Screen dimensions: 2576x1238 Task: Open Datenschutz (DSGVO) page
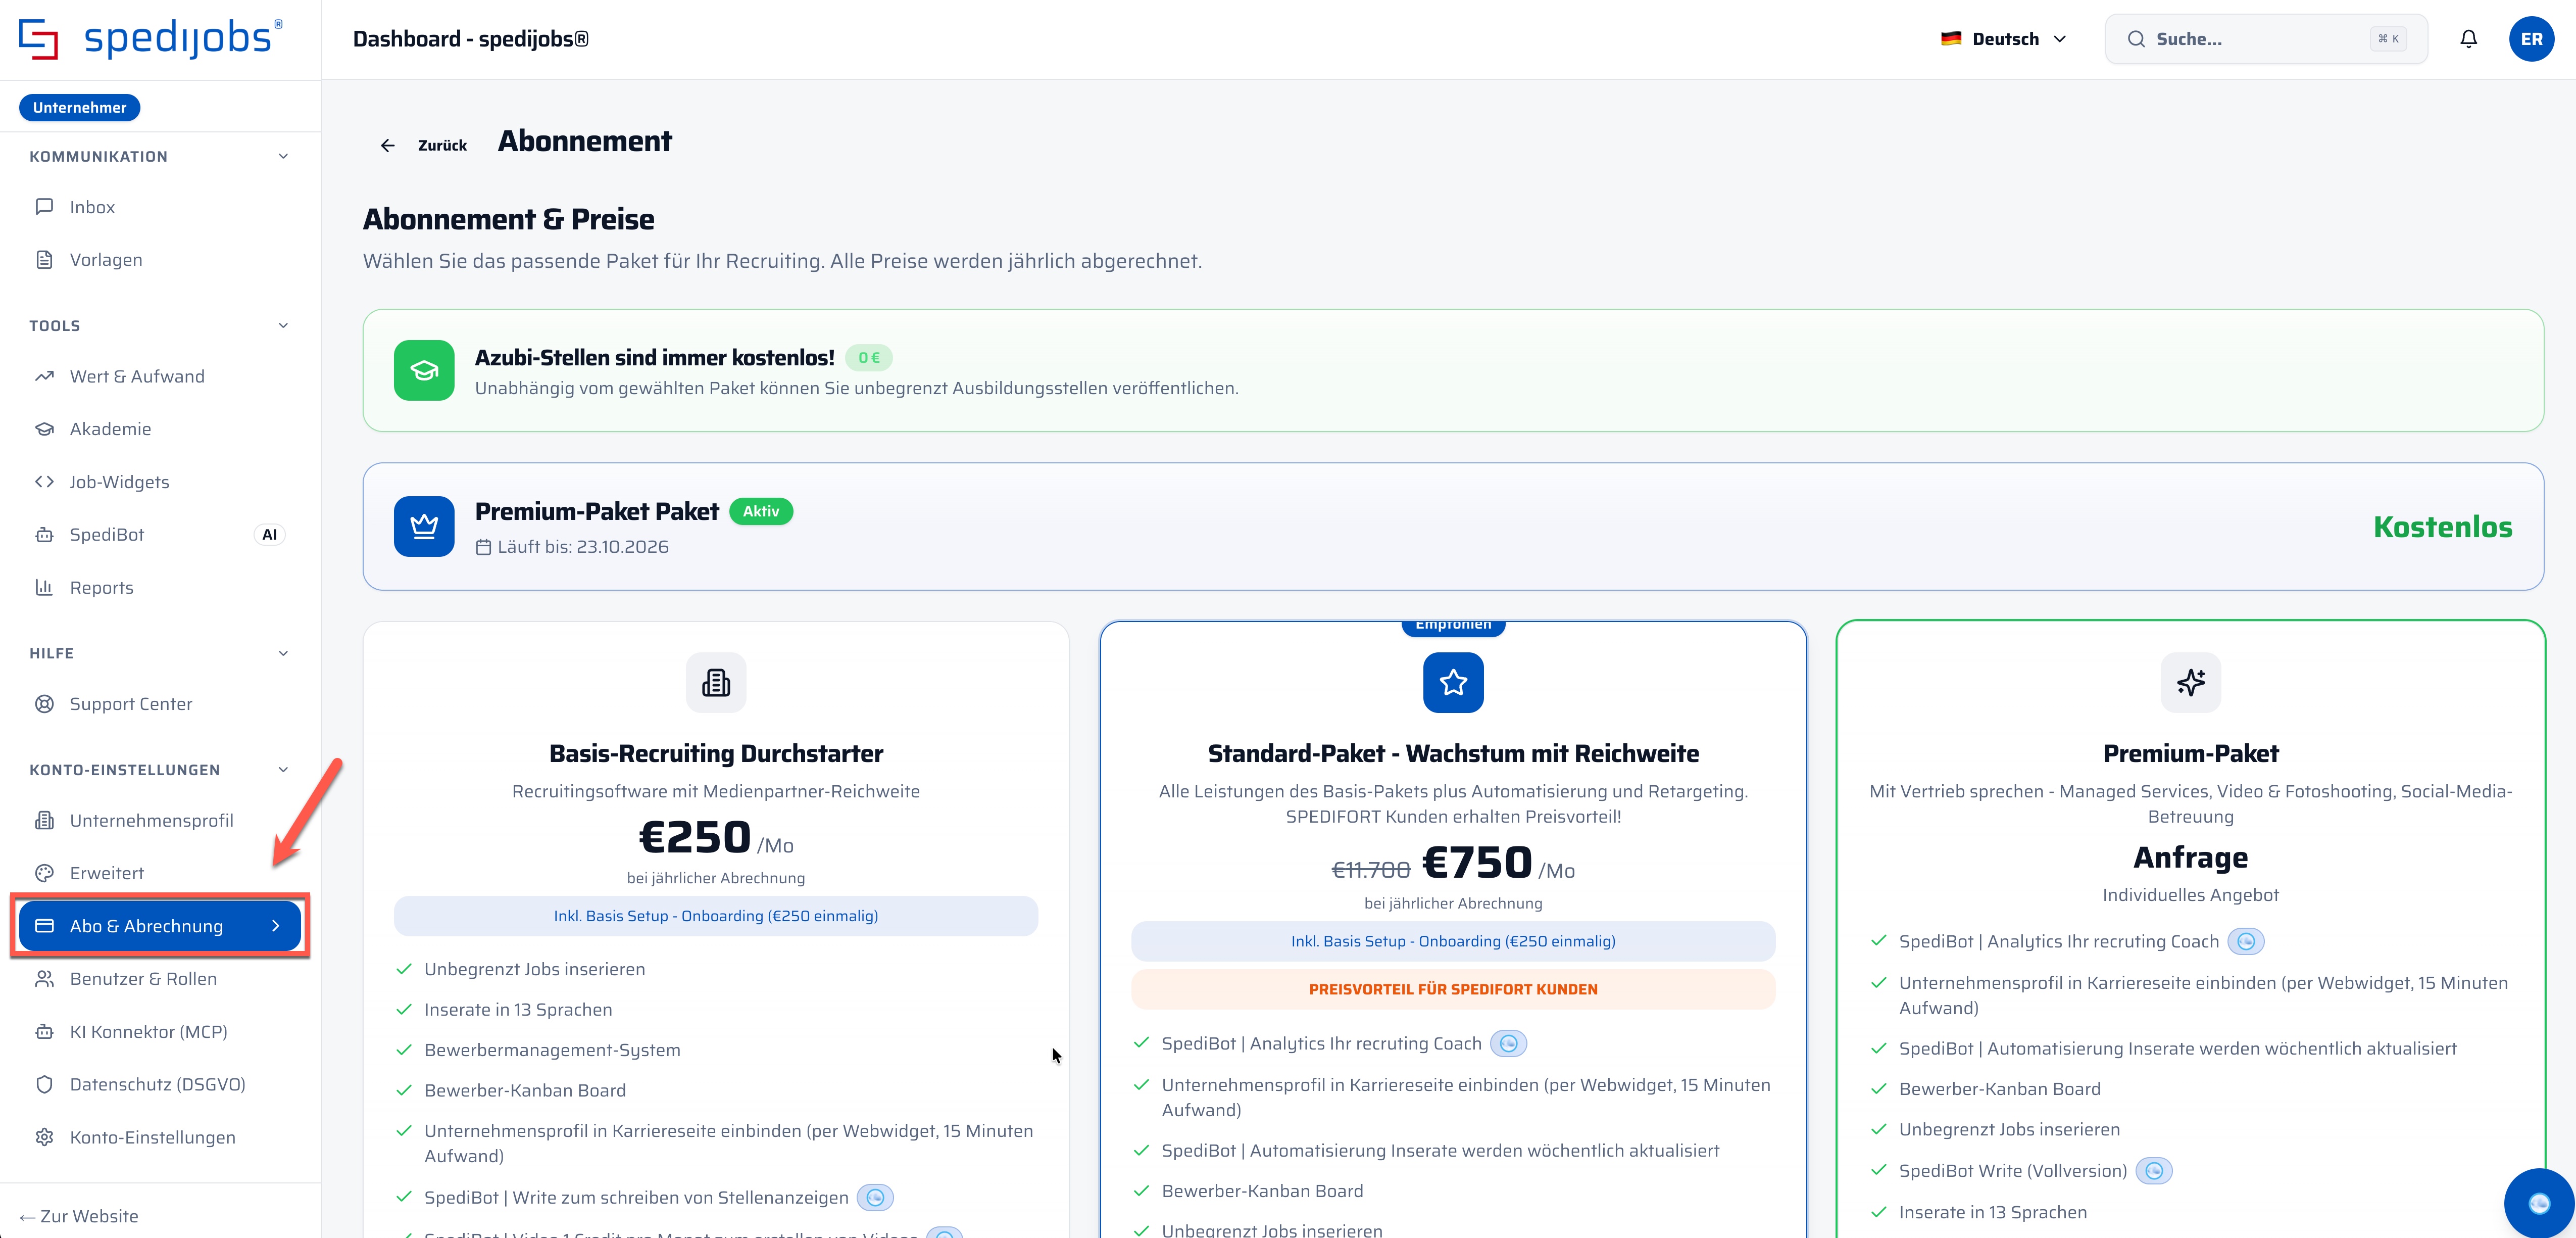pos(160,1085)
